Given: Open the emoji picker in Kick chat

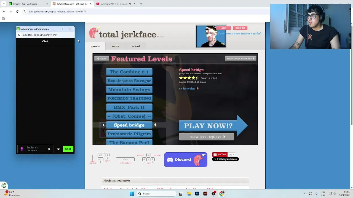Looking at the screenshot, I should coord(49,149).
